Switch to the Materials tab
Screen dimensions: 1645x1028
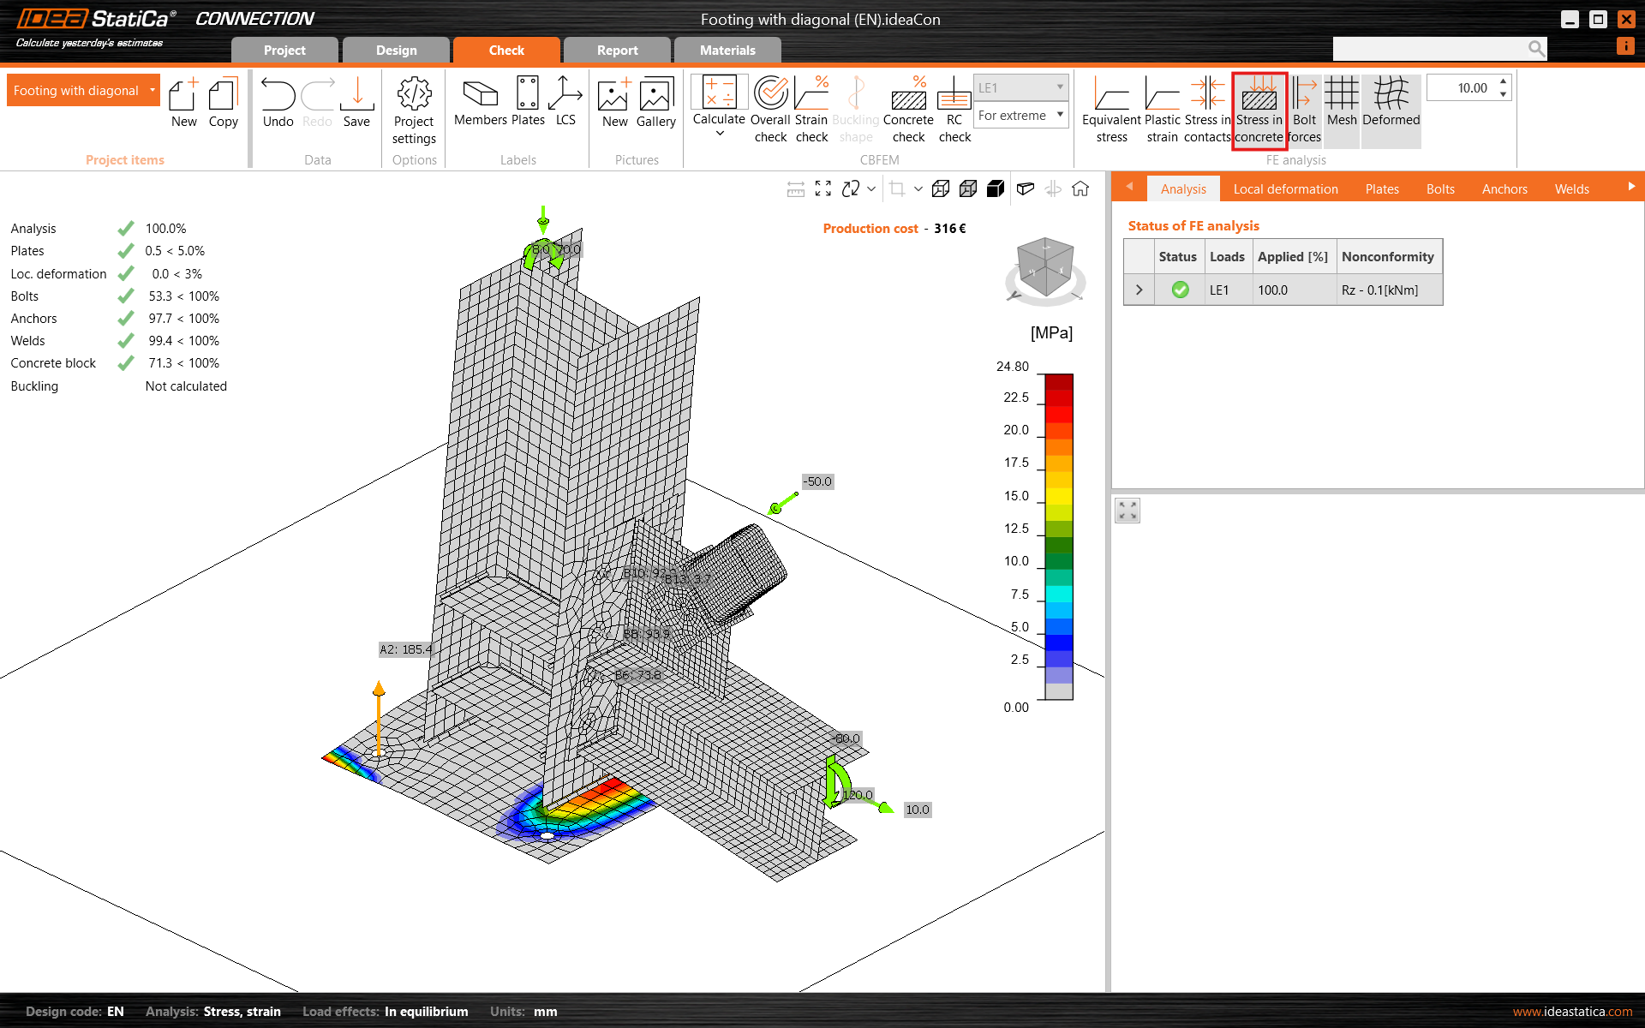[727, 50]
